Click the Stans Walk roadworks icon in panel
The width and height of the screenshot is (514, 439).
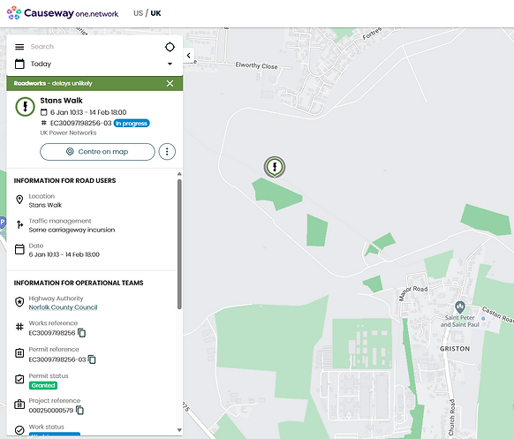point(25,107)
